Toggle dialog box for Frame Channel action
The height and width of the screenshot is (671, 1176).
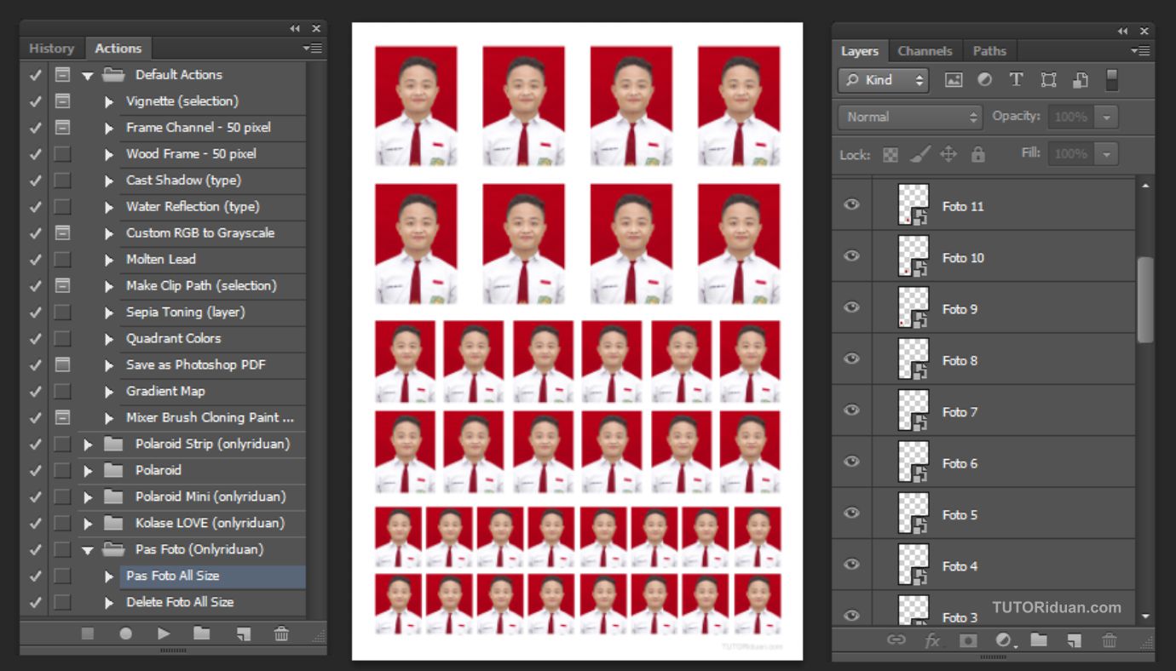click(61, 128)
